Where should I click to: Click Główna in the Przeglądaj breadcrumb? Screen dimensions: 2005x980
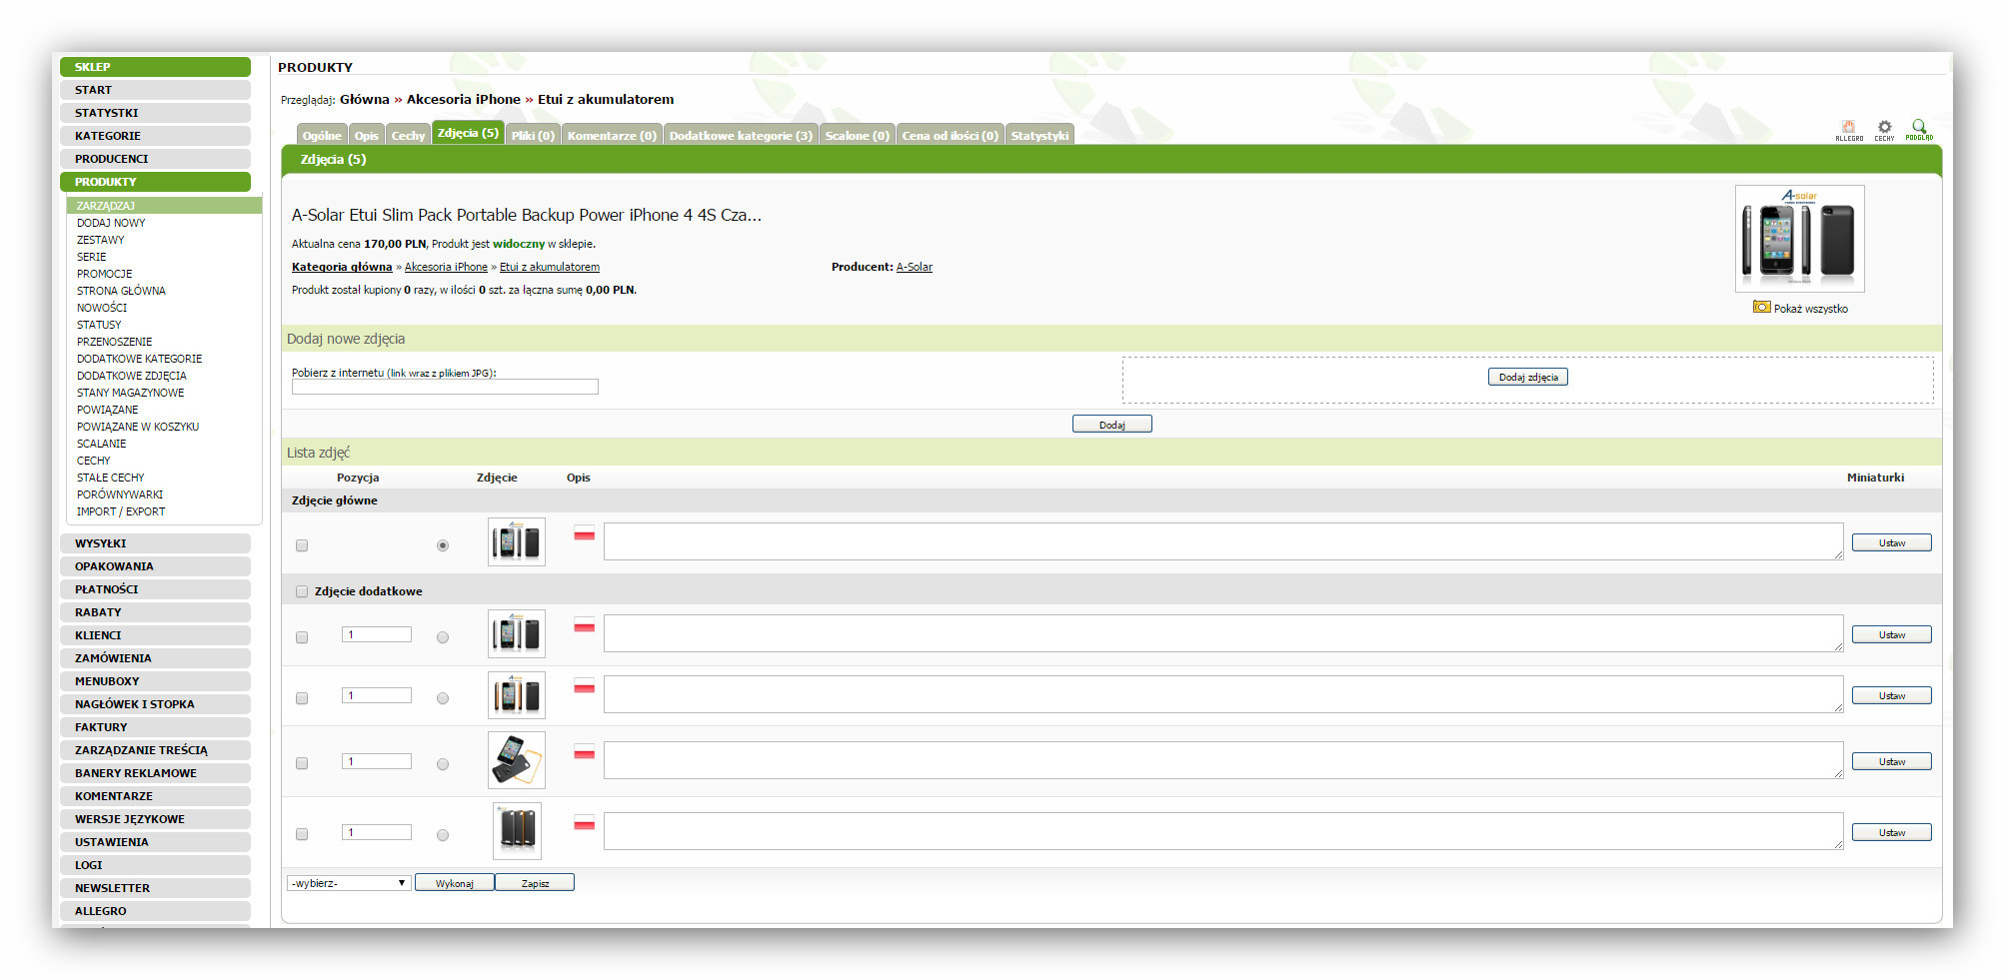364,99
